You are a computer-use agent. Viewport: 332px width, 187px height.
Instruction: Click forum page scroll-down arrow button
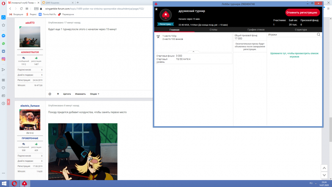click(x=324, y=175)
